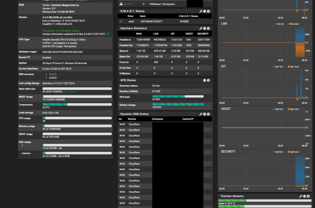Click Hardware crypto AES-CBC value
The height and width of the screenshot is (208, 315).
(62, 52)
